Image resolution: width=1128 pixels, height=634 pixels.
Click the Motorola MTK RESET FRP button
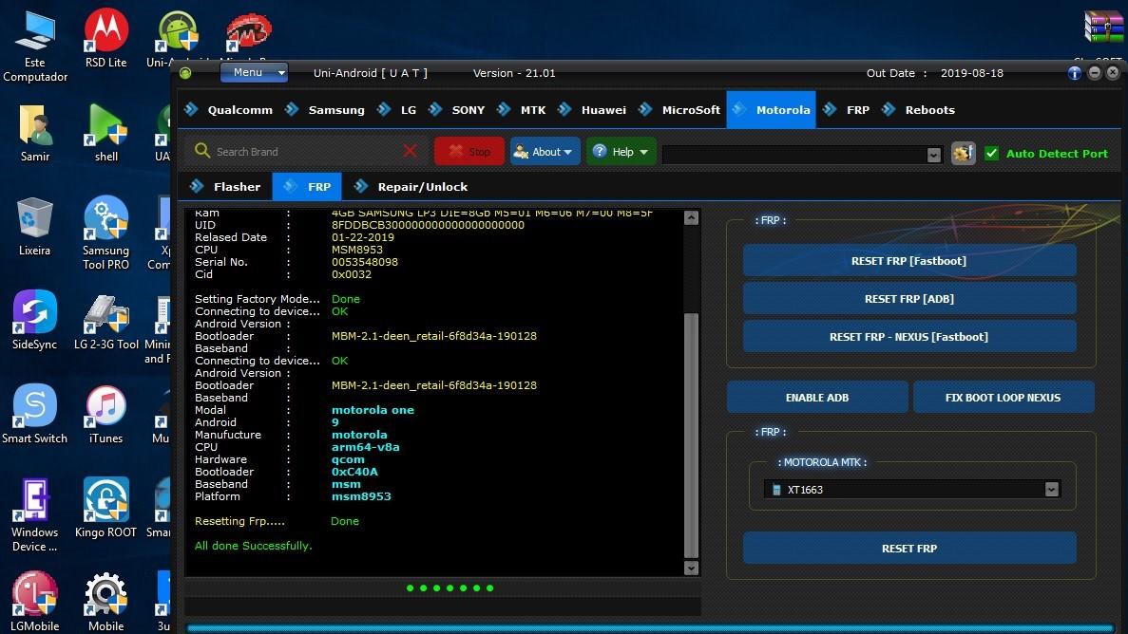tap(909, 549)
